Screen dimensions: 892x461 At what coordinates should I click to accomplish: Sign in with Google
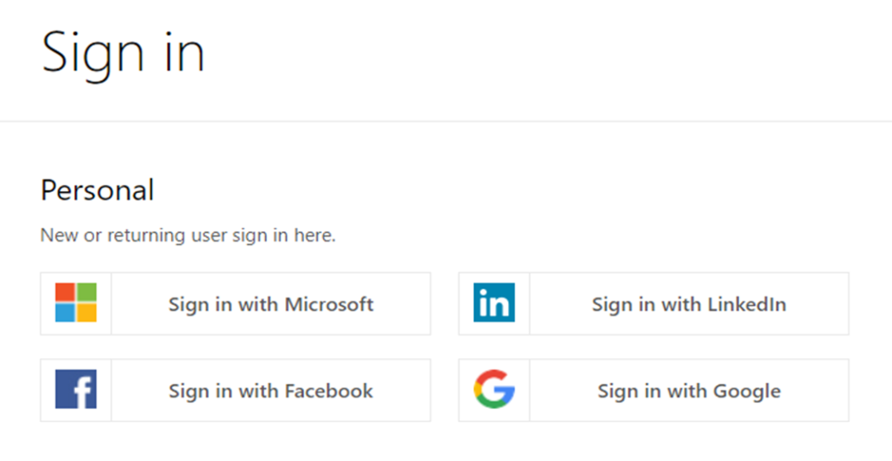coord(689,390)
